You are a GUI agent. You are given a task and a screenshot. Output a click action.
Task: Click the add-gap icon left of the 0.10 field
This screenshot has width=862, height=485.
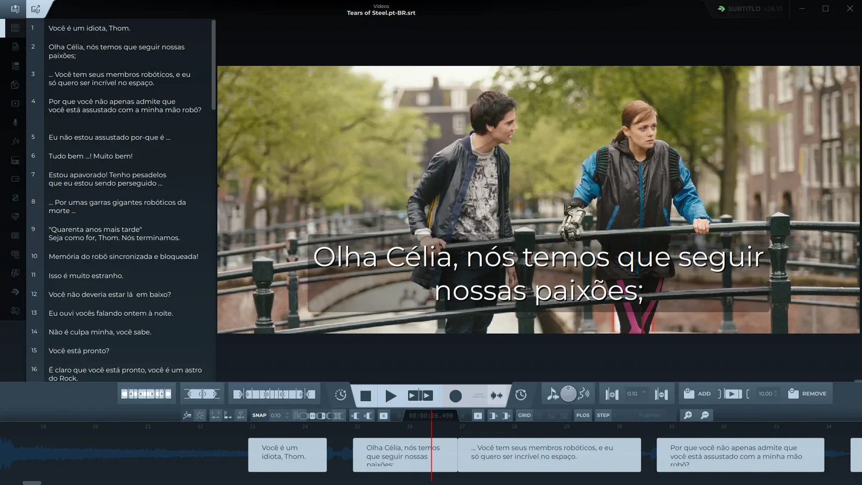click(x=611, y=394)
